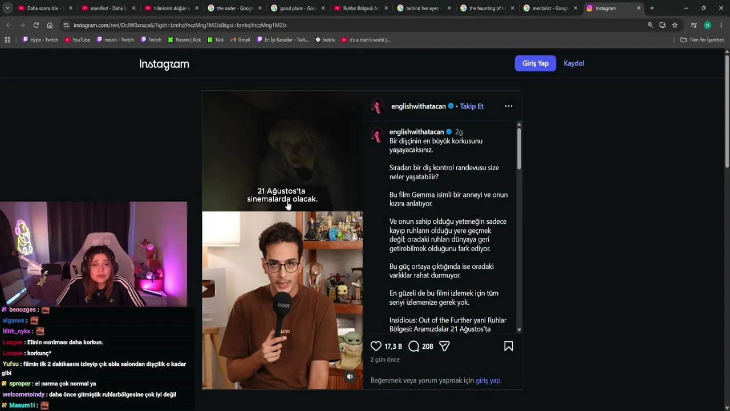Open a new browser tab

pyautogui.click(x=652, y=8)
